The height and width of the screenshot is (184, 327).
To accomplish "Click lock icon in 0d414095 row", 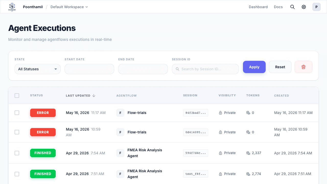I will (220, 132).
